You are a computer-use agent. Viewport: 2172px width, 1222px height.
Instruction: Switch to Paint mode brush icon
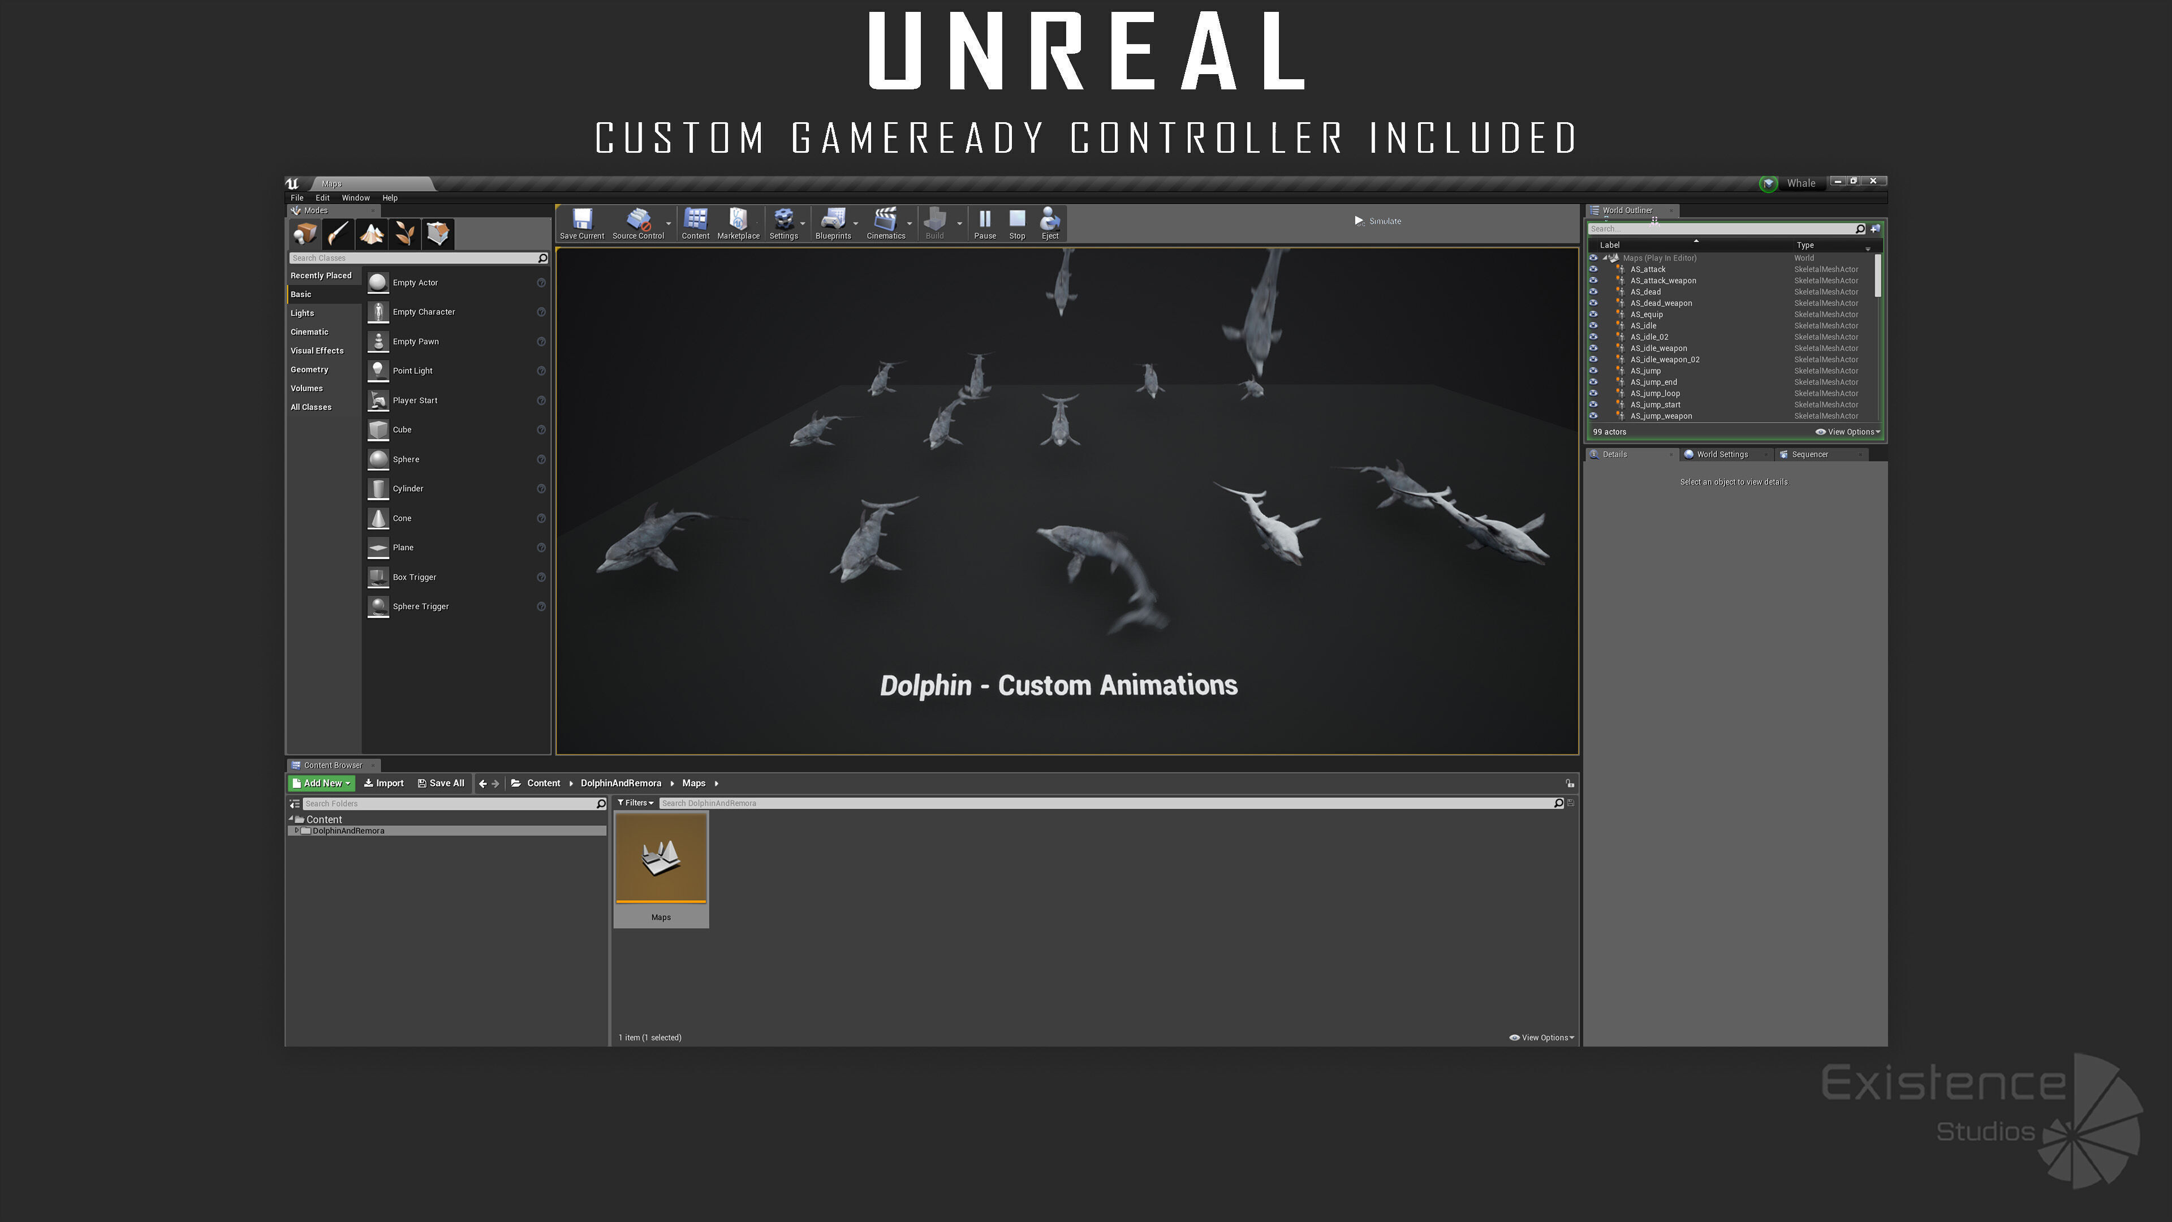pyautogui.click(x=338, y=234)
